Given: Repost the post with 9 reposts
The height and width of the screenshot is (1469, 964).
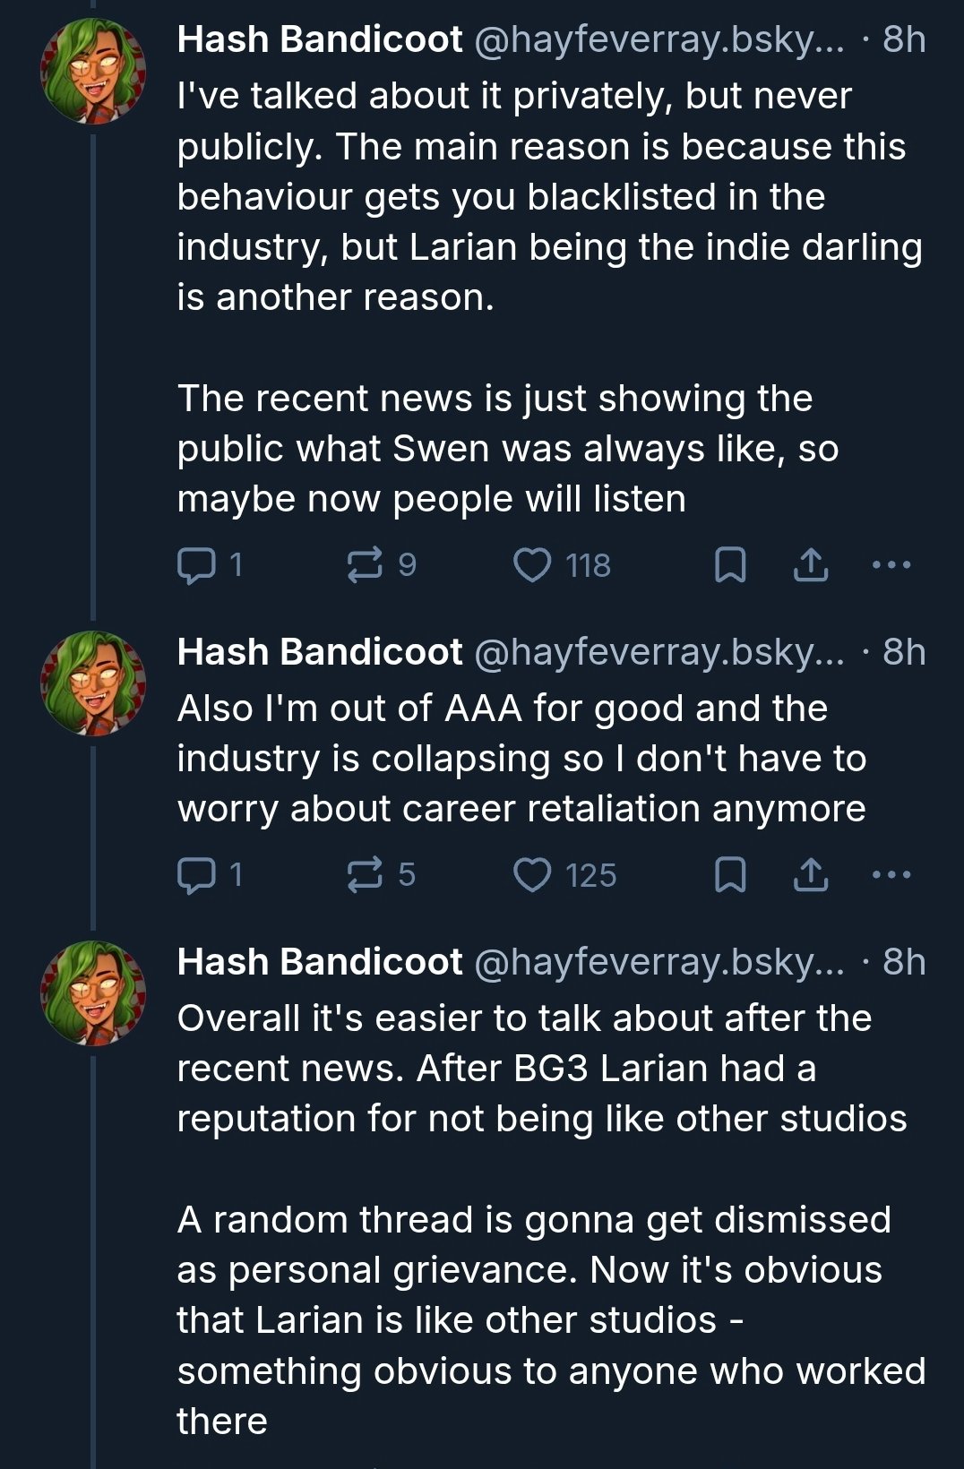Looking at the screenshot, I should point(365,565).
